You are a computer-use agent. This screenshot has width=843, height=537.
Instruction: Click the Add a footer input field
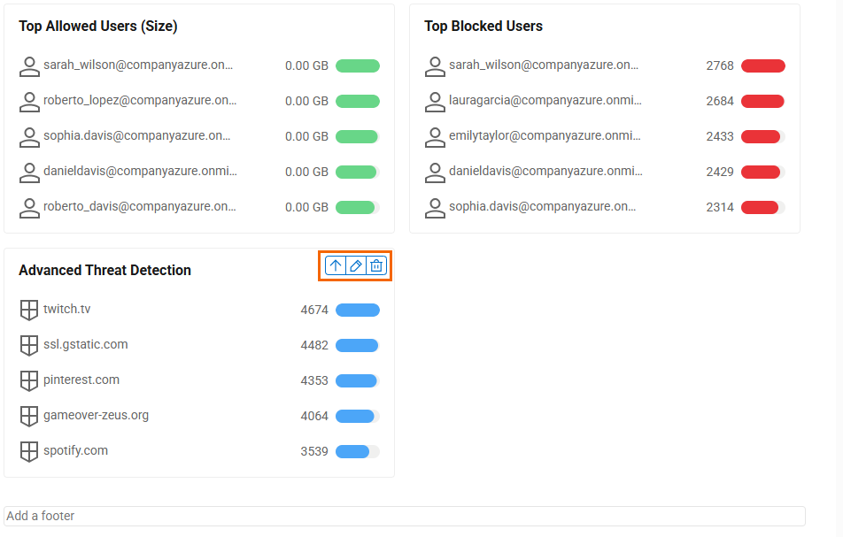(x=405, y=516)
